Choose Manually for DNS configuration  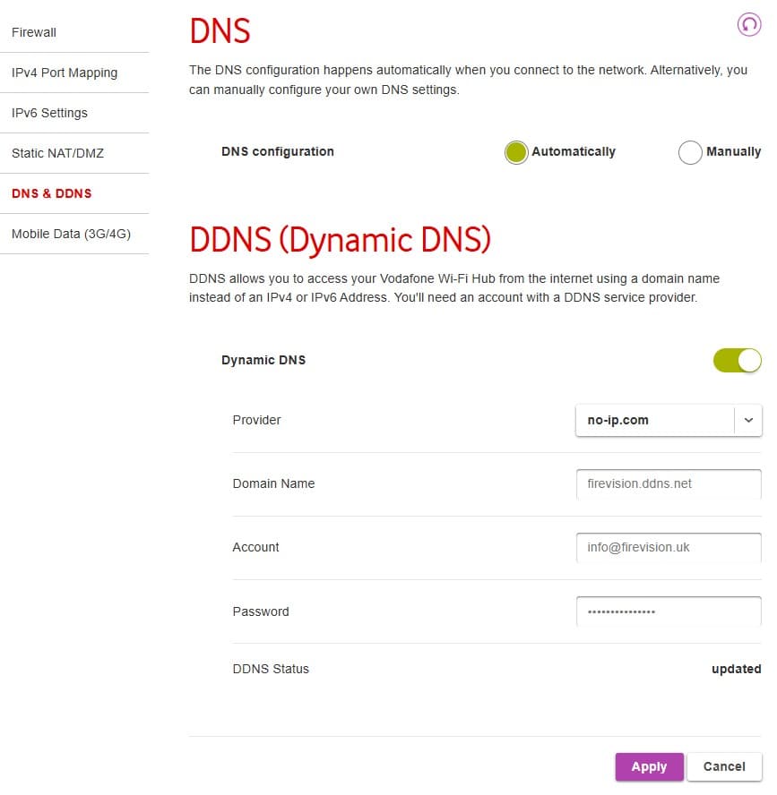coord(690,152)
